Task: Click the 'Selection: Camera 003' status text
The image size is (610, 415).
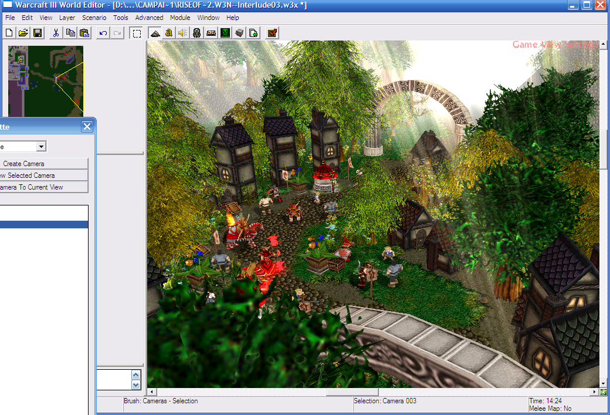Action: point(385,401)
